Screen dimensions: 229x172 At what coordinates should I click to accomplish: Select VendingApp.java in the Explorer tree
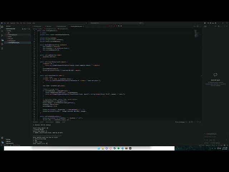click(18, 35)
